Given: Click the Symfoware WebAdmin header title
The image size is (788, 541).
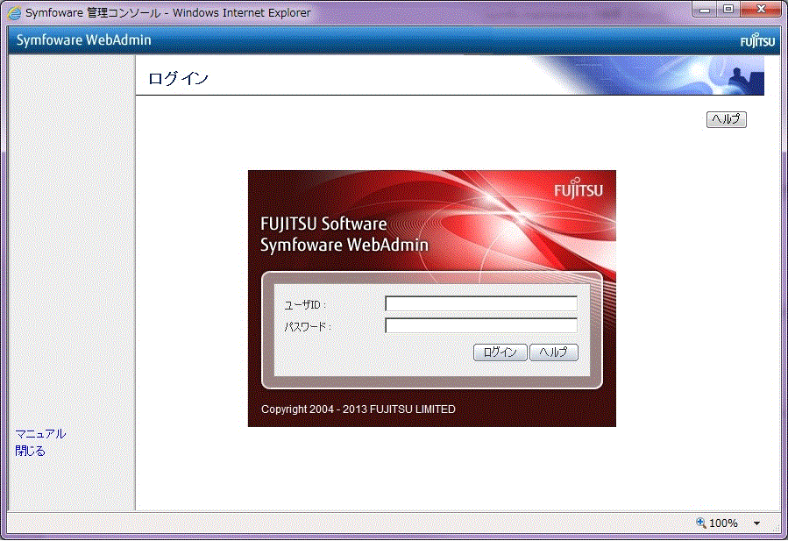Looking at the screenshot, I should click(83, 41).
